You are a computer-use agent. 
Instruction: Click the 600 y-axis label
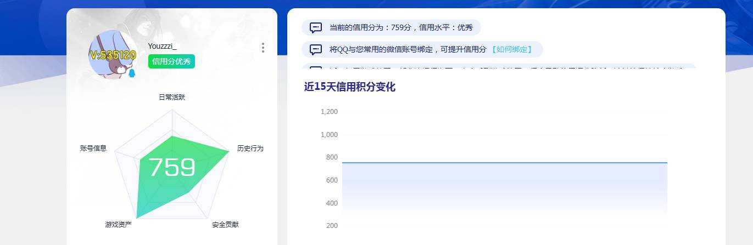332,180
